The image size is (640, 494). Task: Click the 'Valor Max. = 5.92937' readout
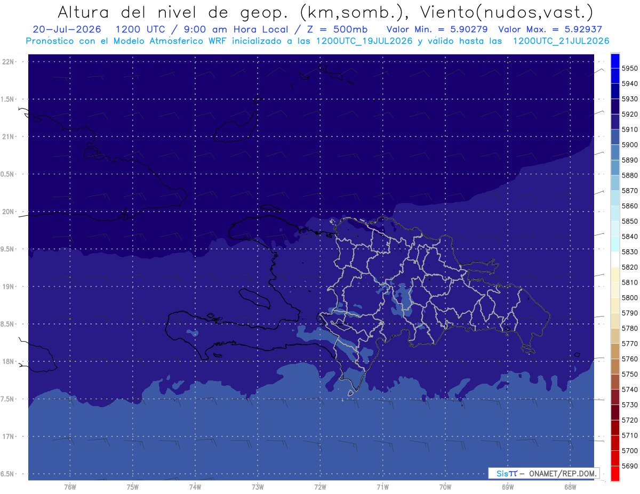[550, 29]
